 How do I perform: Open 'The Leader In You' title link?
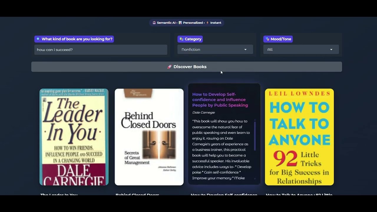[x=59, y=195]
